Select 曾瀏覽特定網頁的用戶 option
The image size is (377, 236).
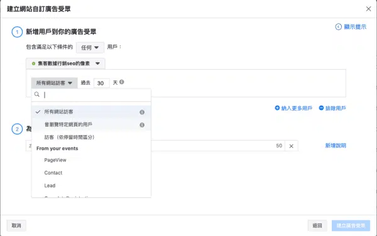(x=91, y=125)
